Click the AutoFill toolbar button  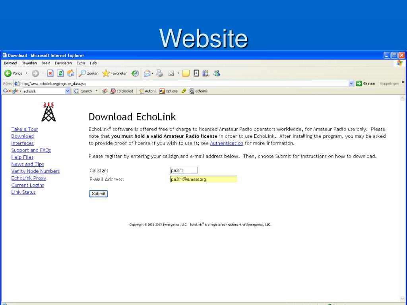point(148,91)
